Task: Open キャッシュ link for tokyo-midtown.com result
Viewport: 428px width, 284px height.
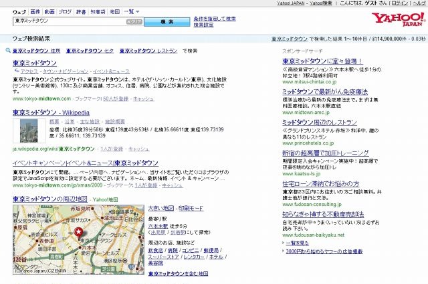Action: pos(144,99)
